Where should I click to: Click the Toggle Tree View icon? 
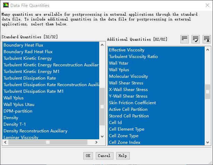click(185, 39)
